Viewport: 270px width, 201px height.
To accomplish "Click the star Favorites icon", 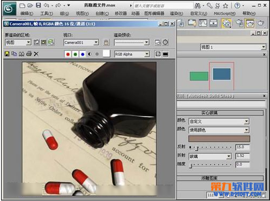I will tap(226, 6).
